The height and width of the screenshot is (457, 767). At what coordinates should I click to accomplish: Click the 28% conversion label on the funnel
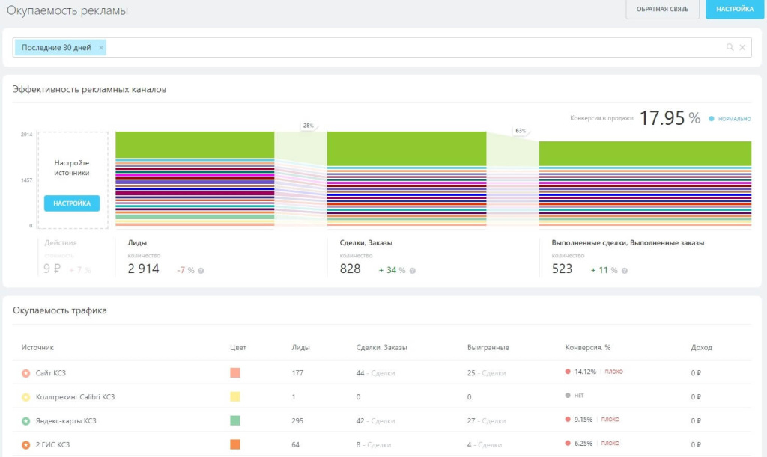tap(308, 126)
